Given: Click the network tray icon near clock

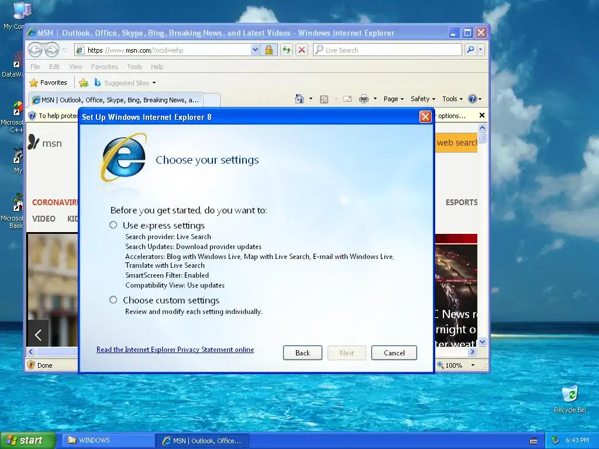Looking at the screenshot, I should 555,441.
